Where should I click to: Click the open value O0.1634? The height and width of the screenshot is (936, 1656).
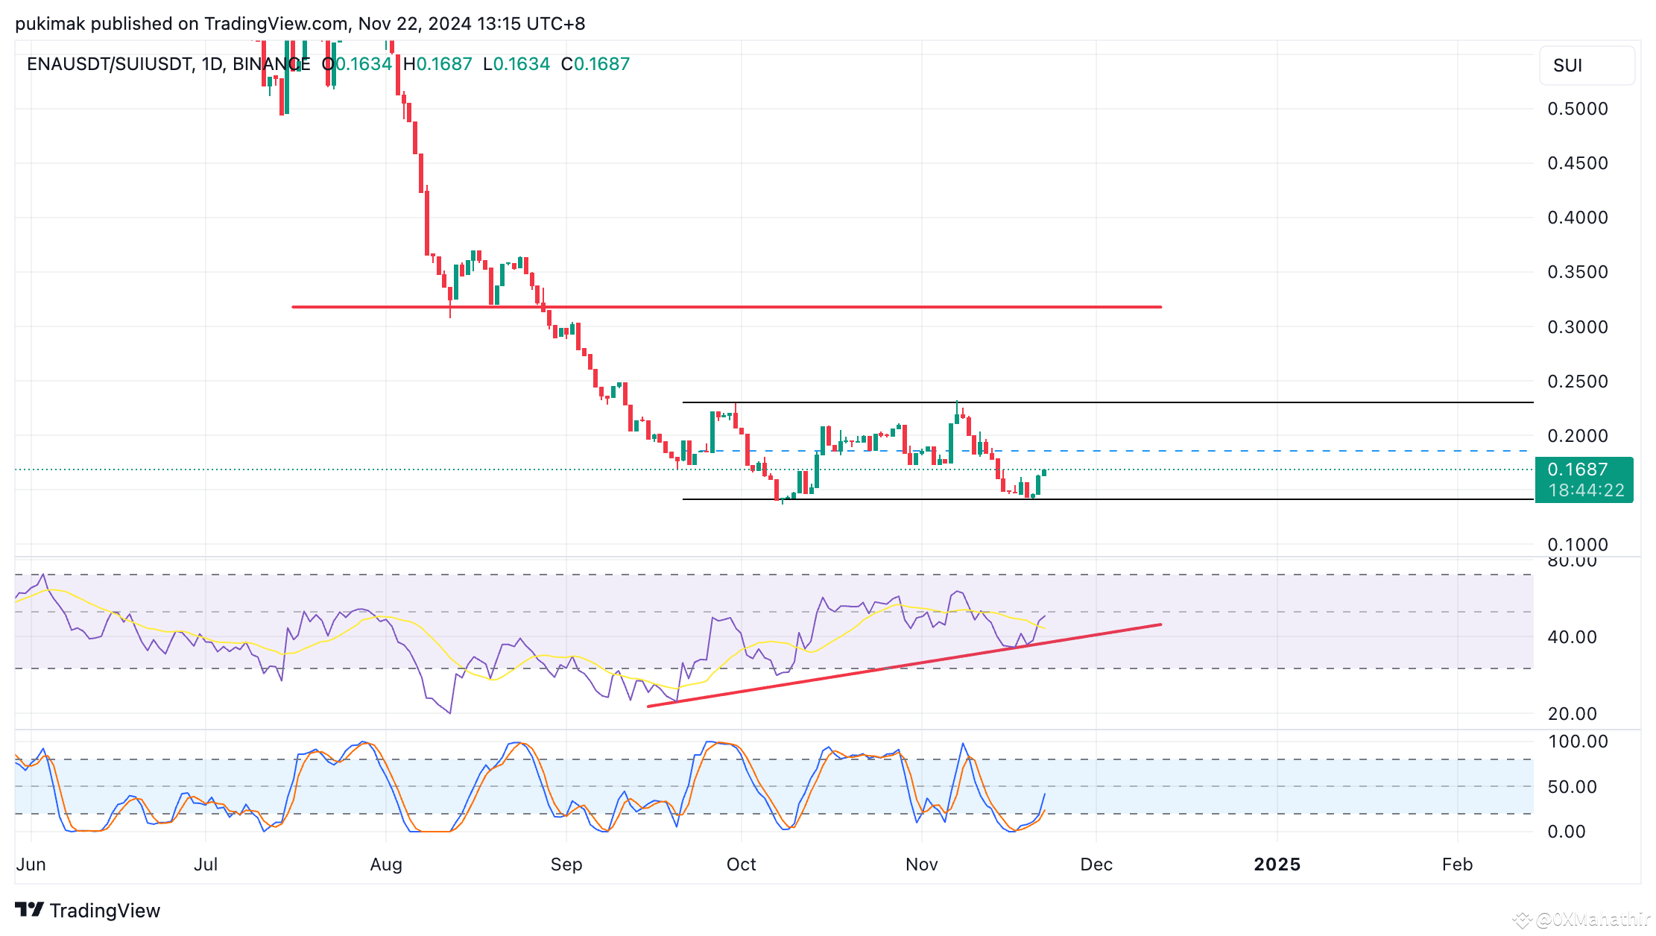click(357, 64)
